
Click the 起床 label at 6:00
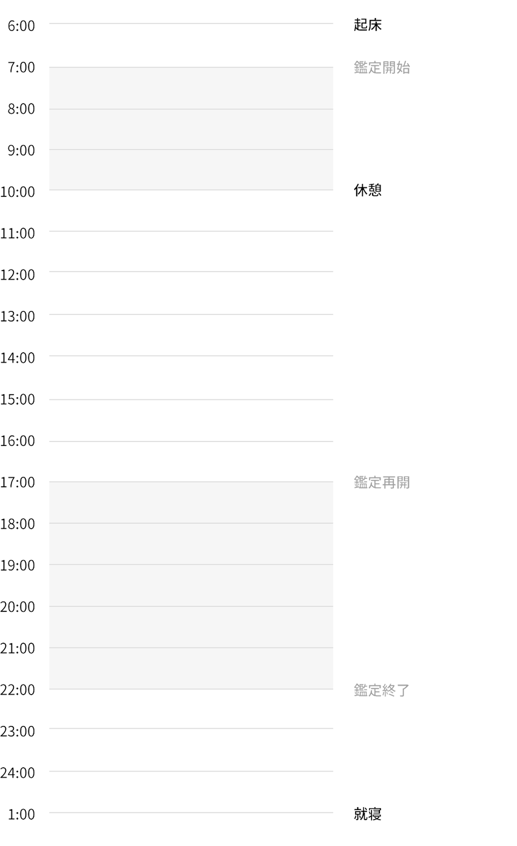367,25
